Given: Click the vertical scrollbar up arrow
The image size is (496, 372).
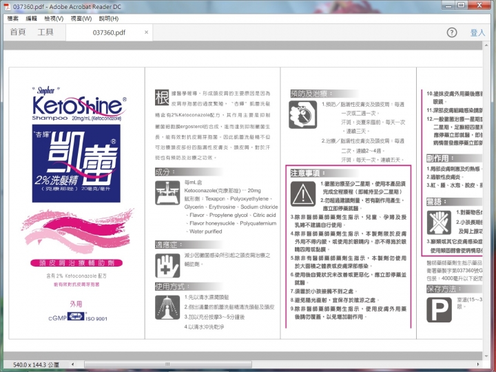Looking at the screenshot, I should pos(486,45).
